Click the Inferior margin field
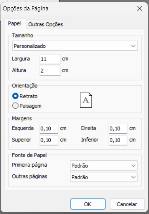 [x=118, y=140]
